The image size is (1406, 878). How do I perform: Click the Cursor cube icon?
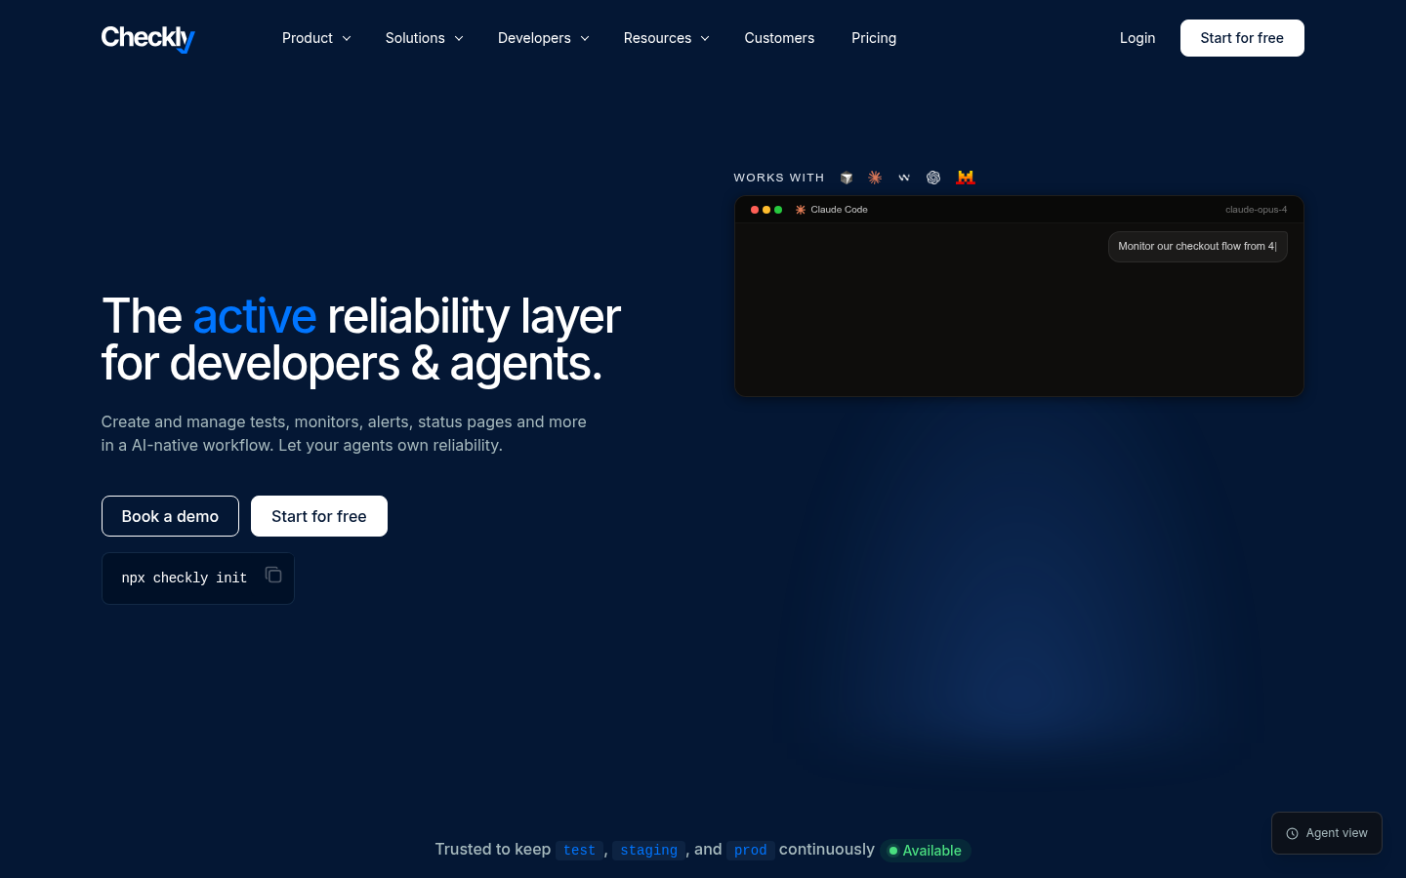point(847,178)
